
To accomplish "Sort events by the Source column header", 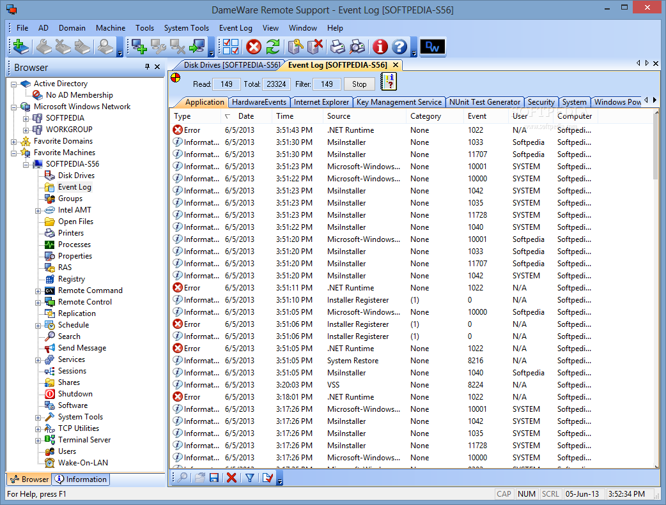I will point(364,116).
